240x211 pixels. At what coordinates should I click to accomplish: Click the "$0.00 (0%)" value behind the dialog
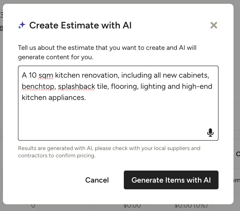[191, 205]
